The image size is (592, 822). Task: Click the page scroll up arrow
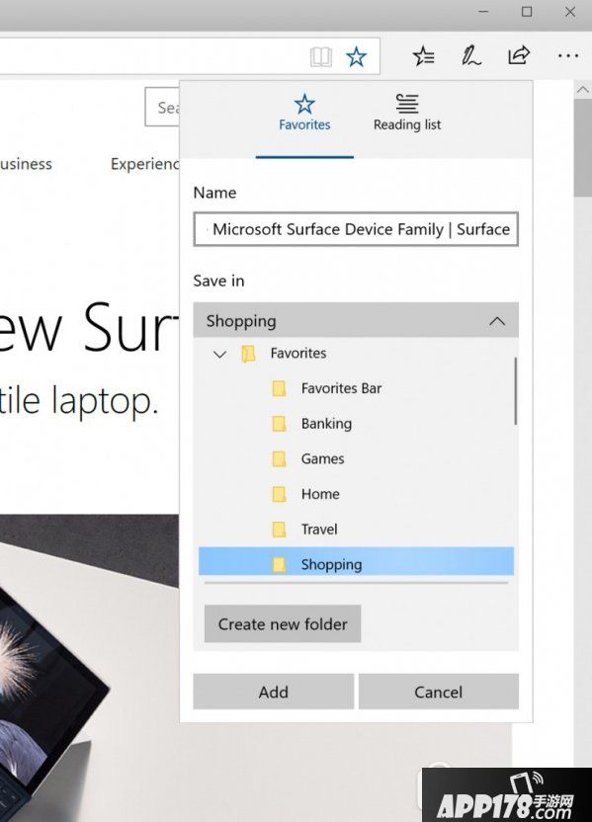[x=582, y=90]
